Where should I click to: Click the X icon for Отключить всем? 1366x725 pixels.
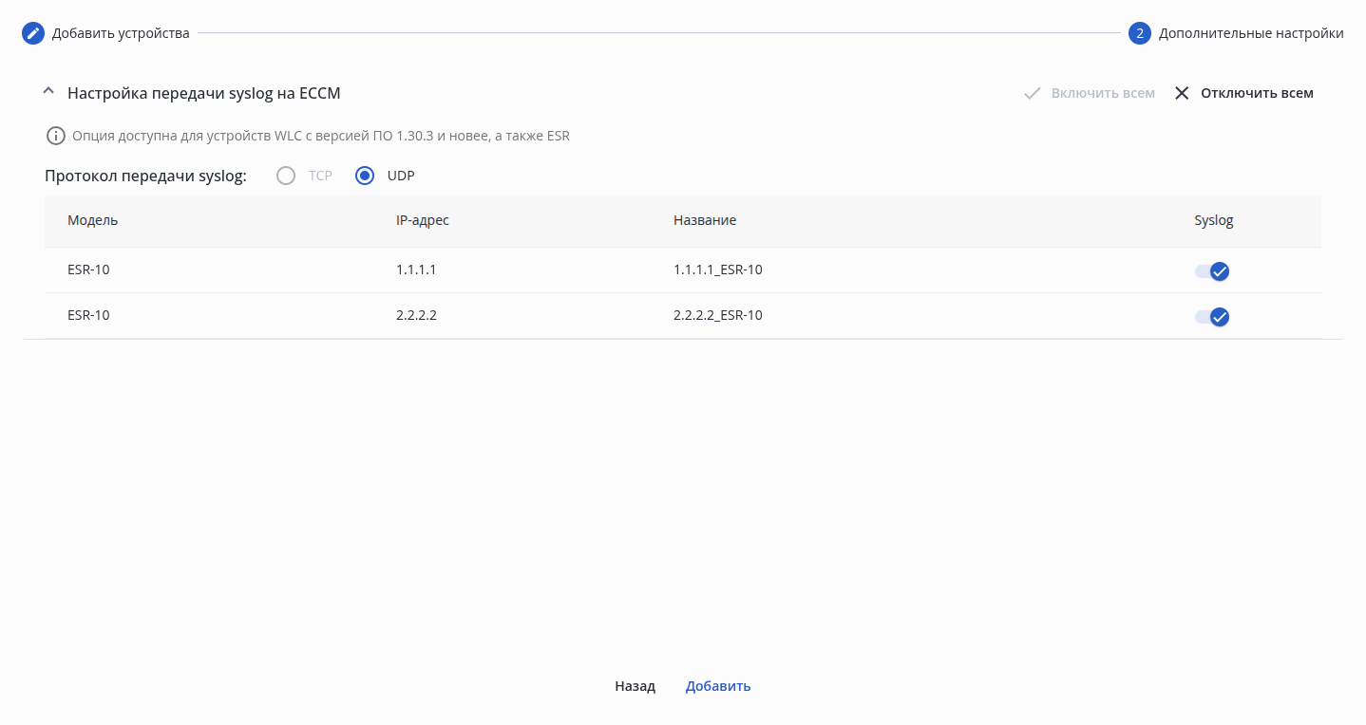(1182, 93)
